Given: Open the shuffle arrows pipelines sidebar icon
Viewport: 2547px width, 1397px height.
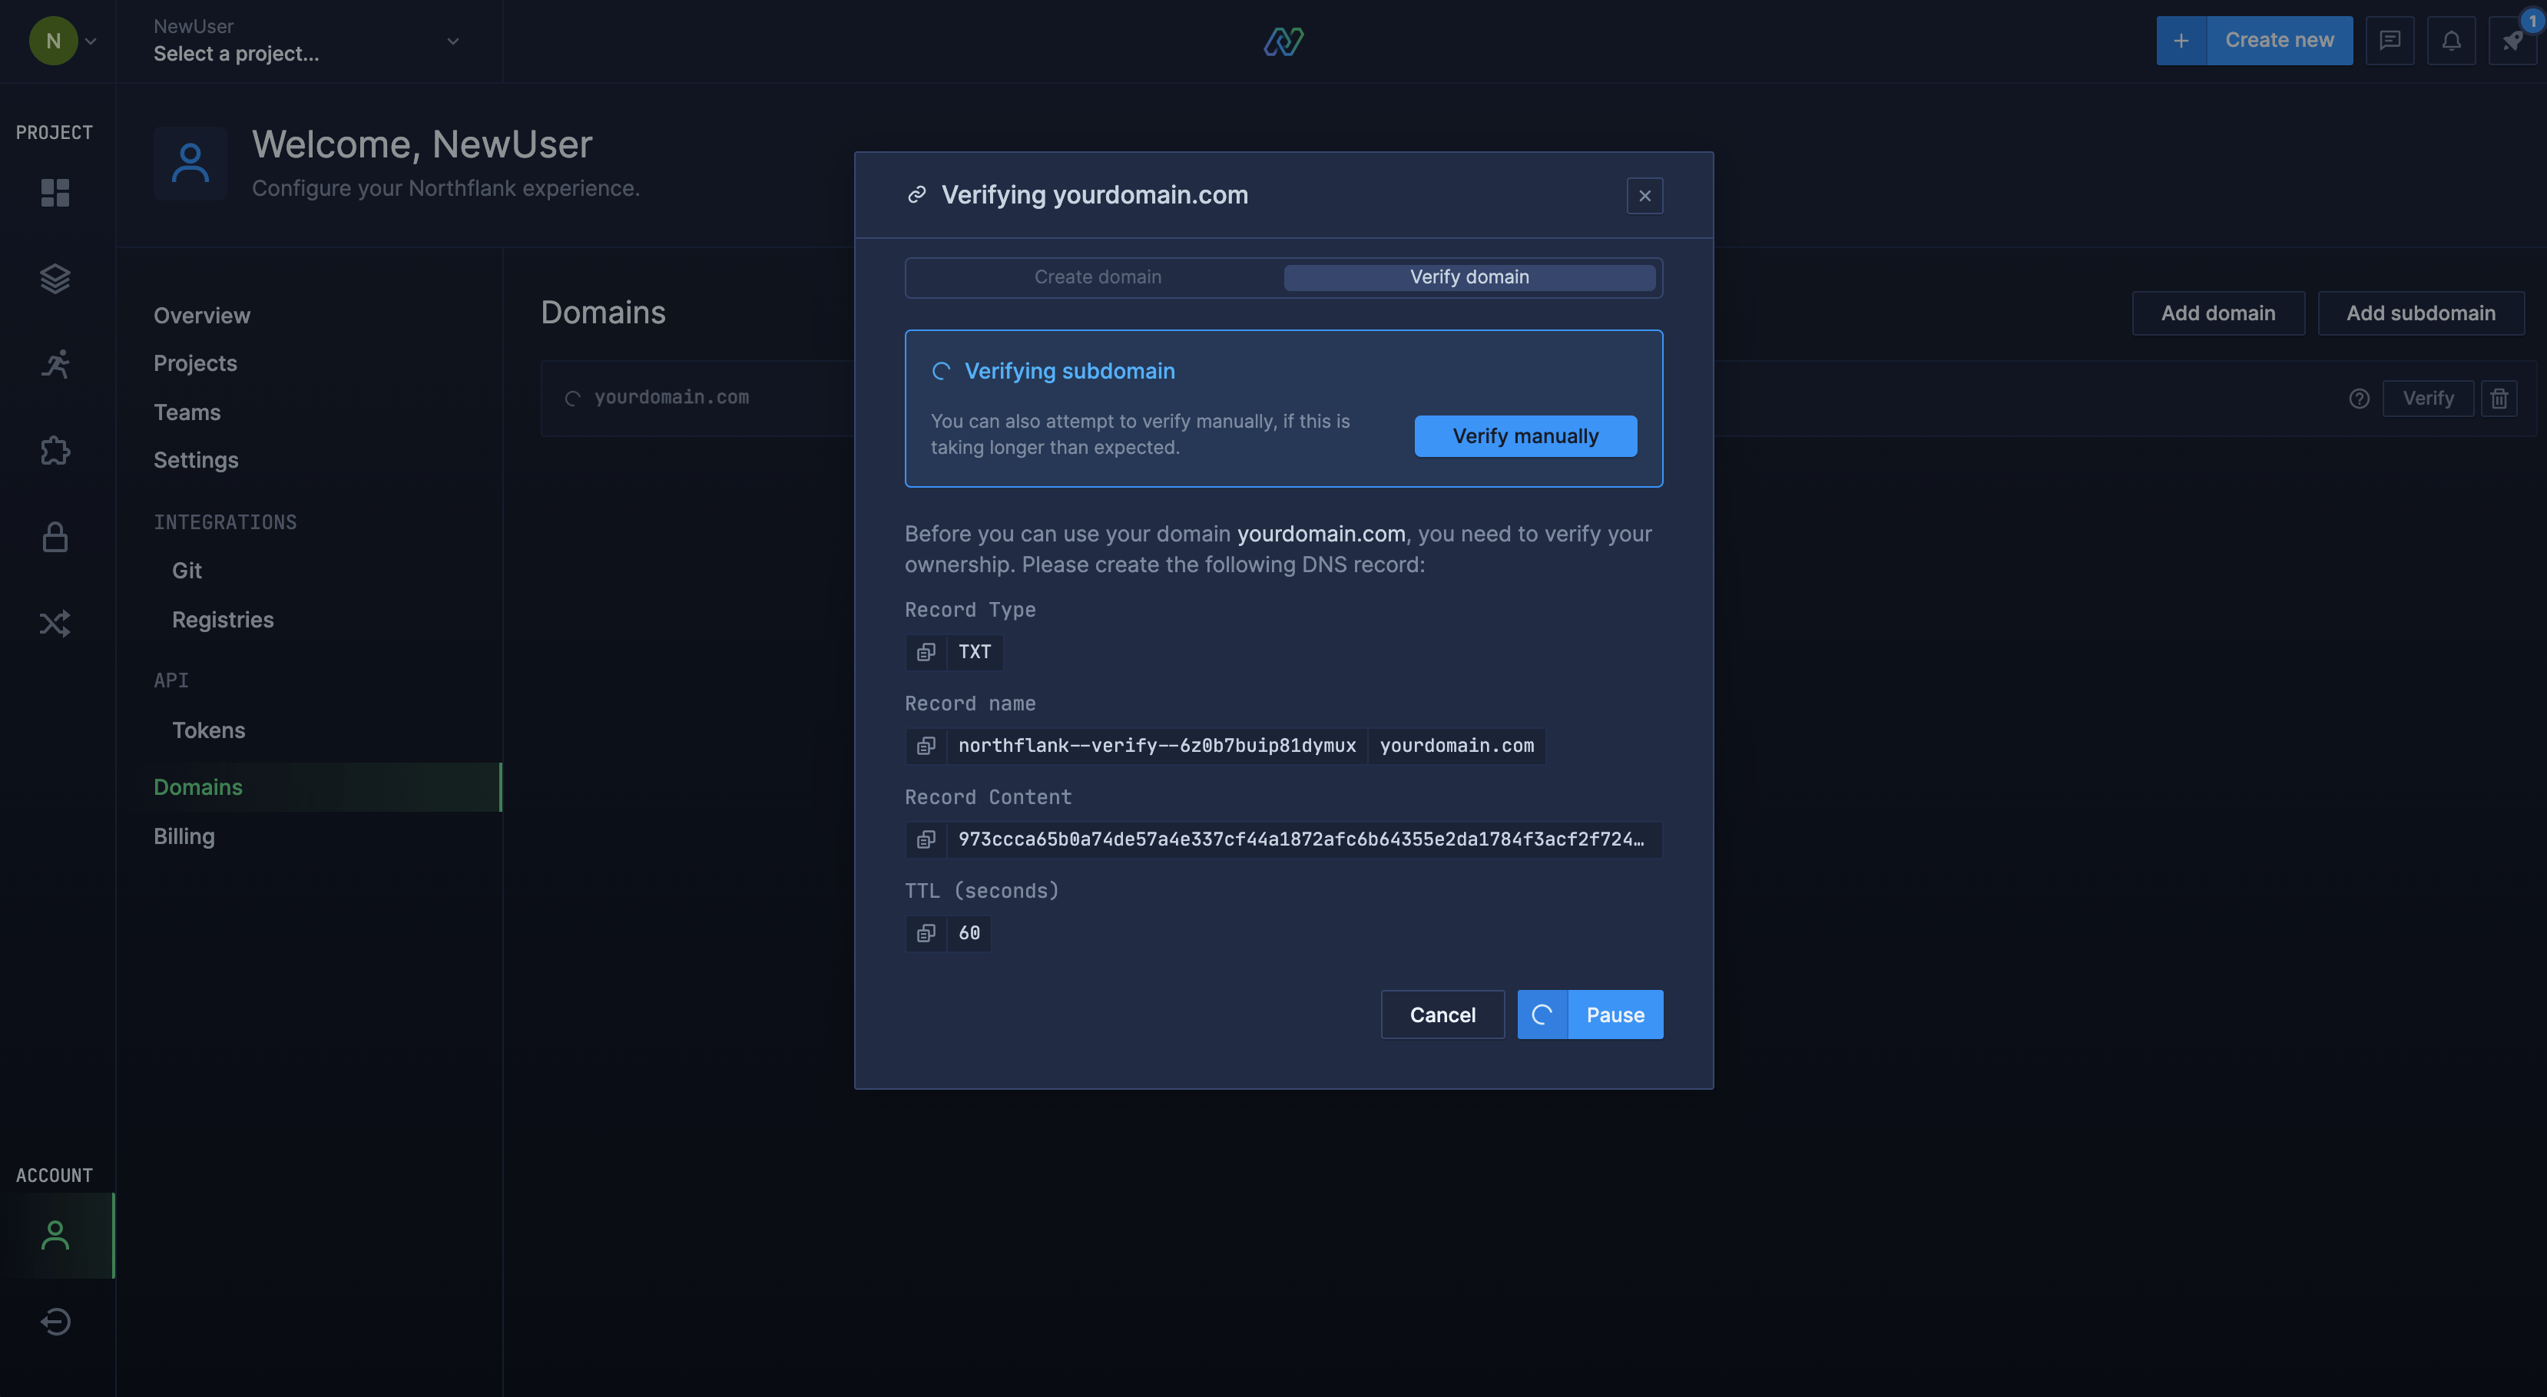Looking at the screenshot, I should (55, 623).
